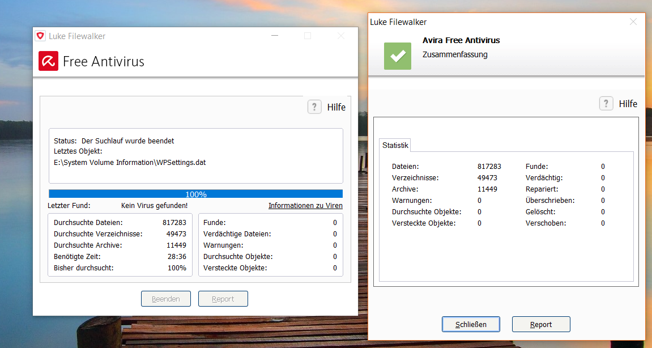Click 817283 in the Statistik tab
The width and height of the screenshot is (652, 348).
pyautogui.click(x=489, y=167)
